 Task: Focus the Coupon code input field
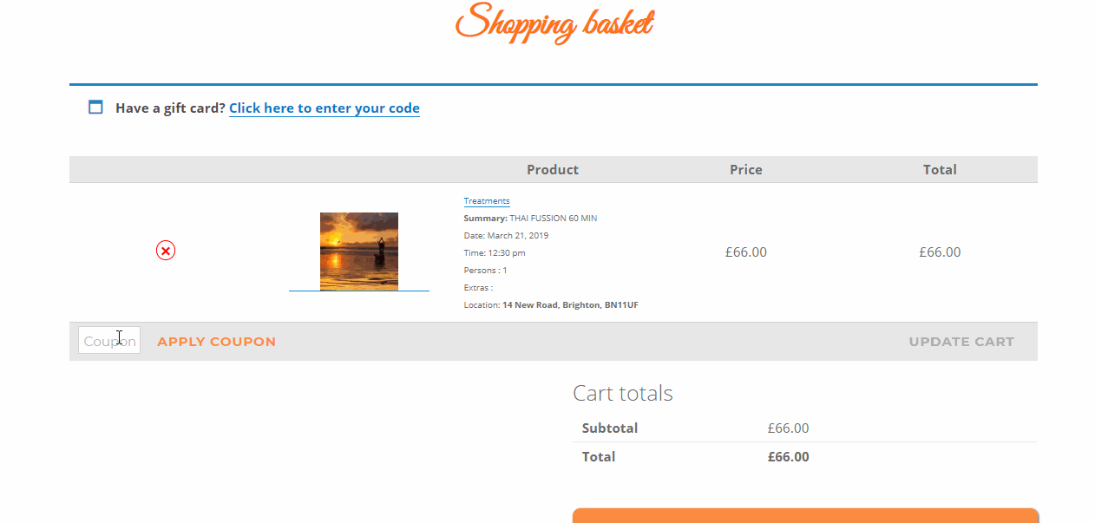pyautogui.click(x=109, y=340)
